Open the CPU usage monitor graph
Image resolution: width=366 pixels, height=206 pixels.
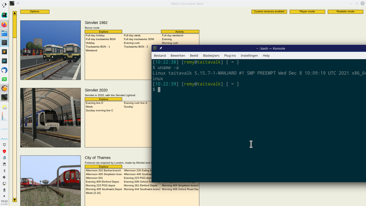(x=4, y=116)
